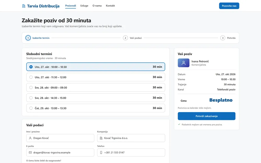Screen dimensions: 261x163
Task: Focus the Ime i prezime field
Action: click(x=60, y=138)
